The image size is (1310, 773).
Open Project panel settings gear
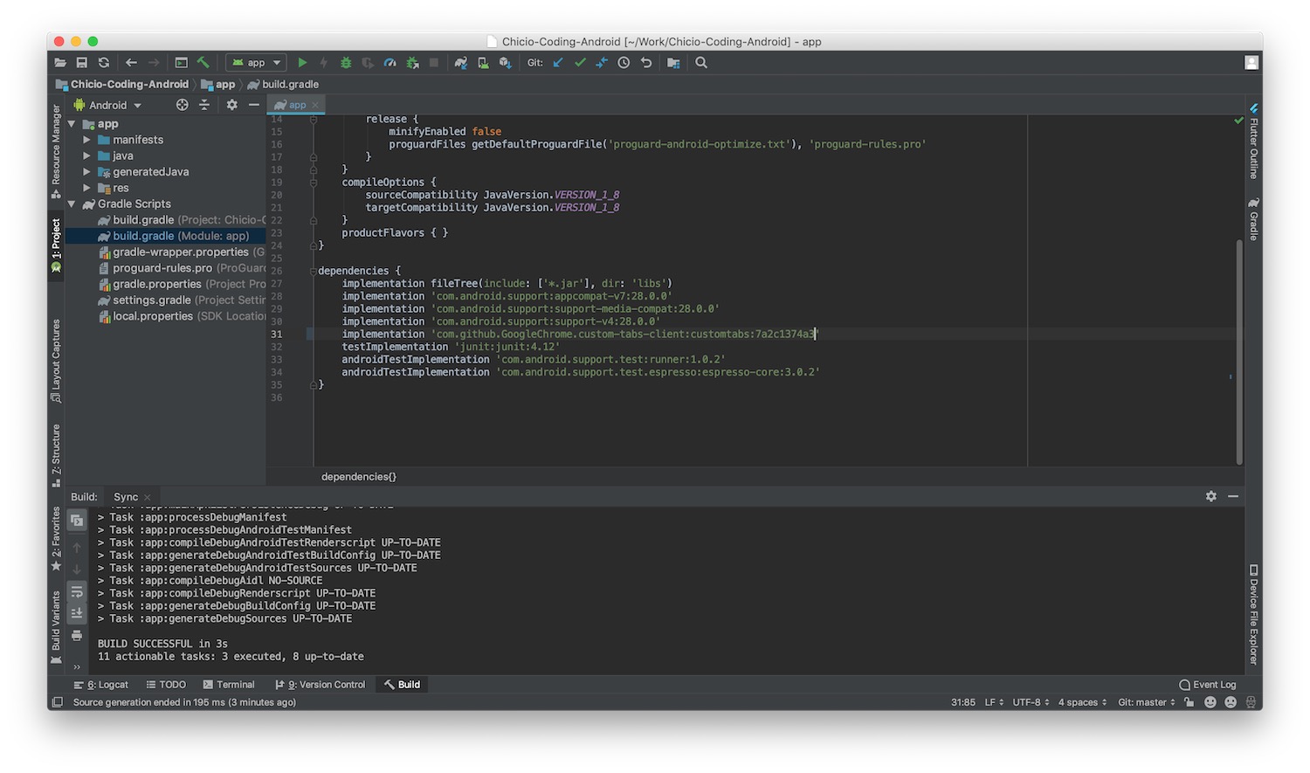tap(231, 105)
